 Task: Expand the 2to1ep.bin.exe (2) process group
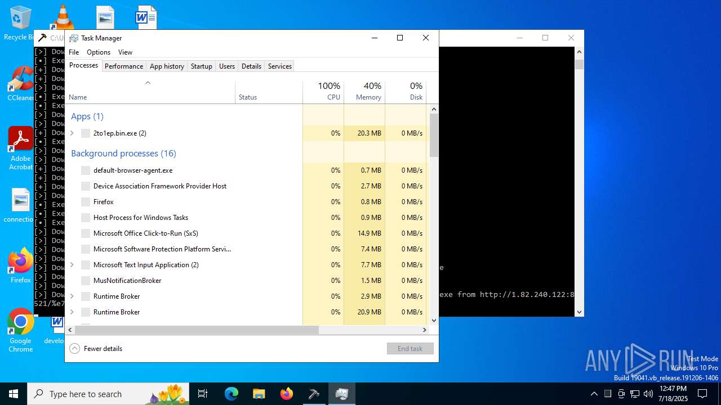point(72,133)
